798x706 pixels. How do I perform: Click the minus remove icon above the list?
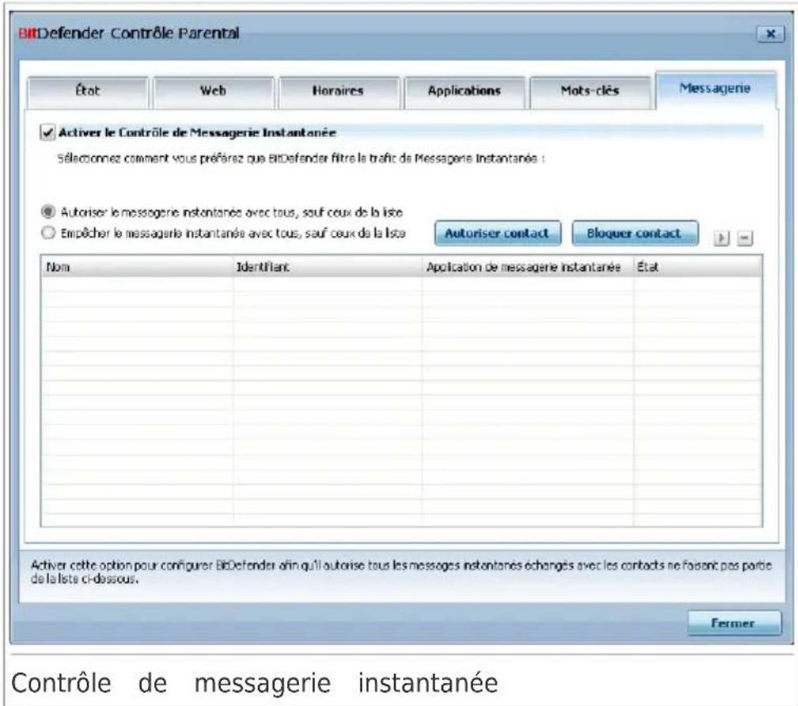pos(744,238)
